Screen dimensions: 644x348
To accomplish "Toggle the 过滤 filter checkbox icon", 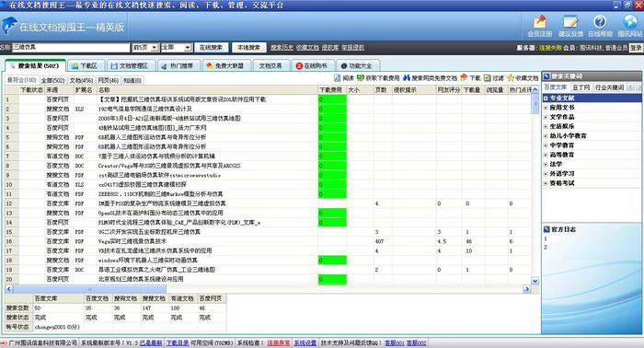I will tap(488, 77).
